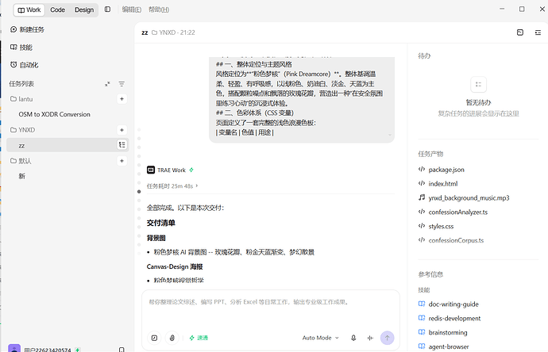Click the 交付清单 heading
This screenshot has height=352, width=548.
[160, 223]
